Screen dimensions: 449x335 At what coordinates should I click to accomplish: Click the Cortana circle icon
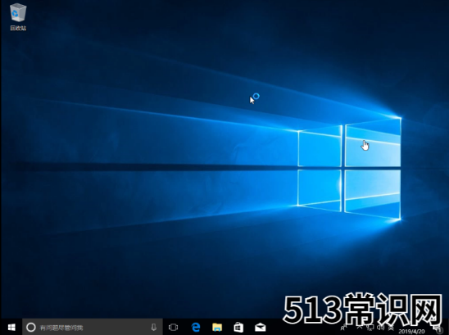click(x=31, y=327)
